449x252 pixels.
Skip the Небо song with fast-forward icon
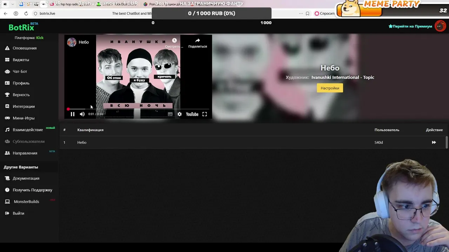click(434, 142)
